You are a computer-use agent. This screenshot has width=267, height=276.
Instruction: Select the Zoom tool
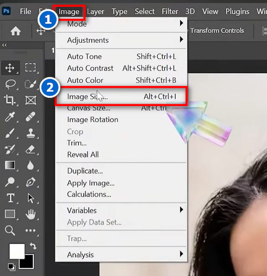[10, 230]
